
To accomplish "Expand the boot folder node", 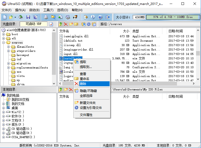I will click(x=3, y=34).
